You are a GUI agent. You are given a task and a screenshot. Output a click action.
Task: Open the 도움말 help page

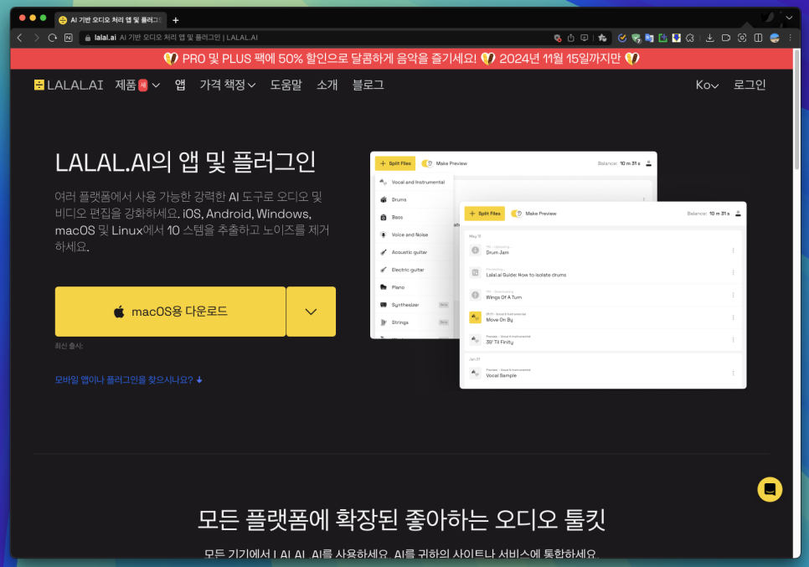(x=286, y=85)
